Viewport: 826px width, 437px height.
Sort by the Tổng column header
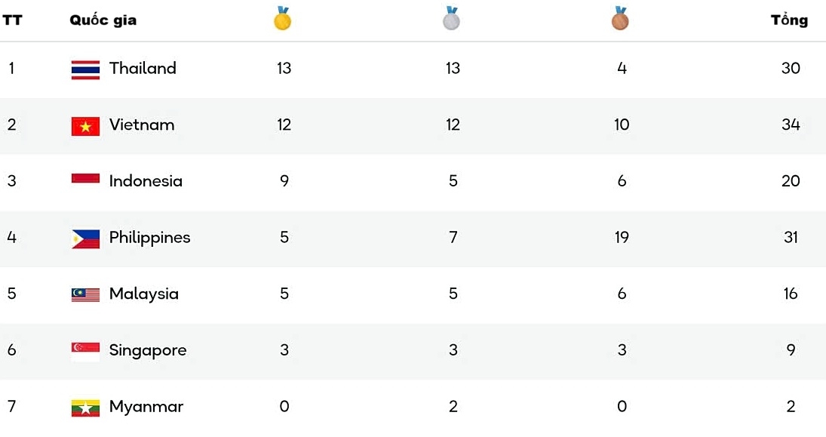[789, 20]
